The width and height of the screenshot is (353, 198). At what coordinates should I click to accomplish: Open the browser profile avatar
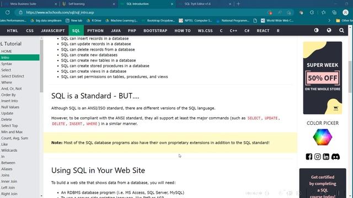point(345,13)
